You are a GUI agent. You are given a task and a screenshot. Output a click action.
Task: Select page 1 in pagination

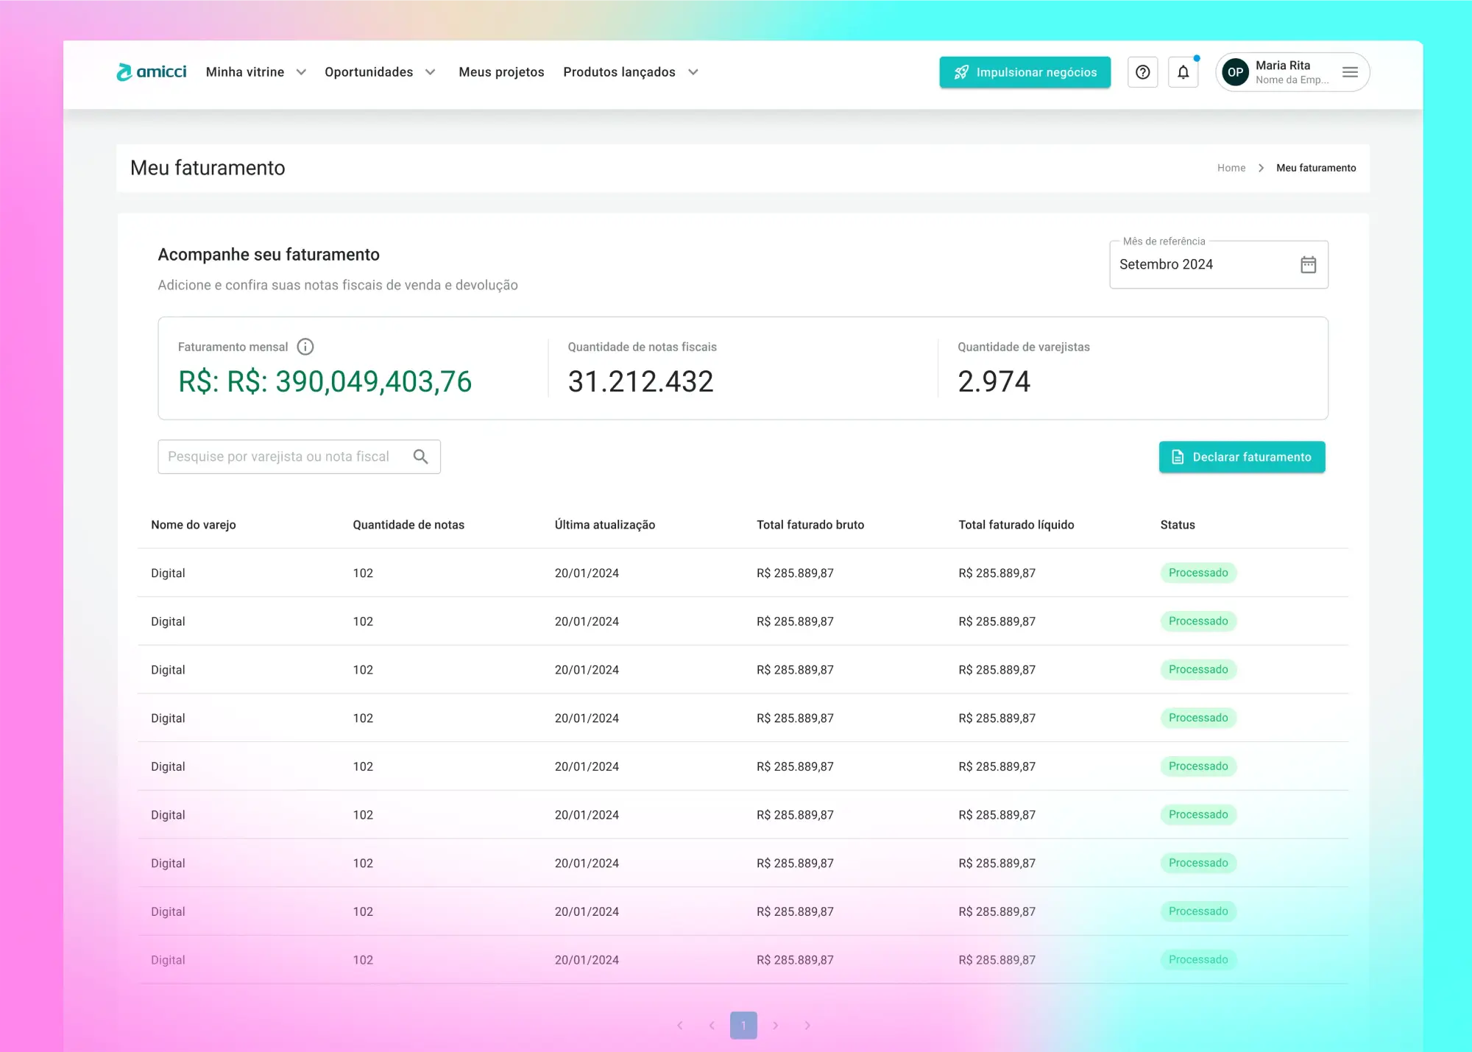743,1025
